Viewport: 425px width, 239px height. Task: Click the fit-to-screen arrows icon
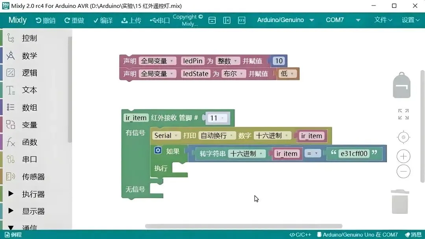pyautogui.click(x=403, y=114)
